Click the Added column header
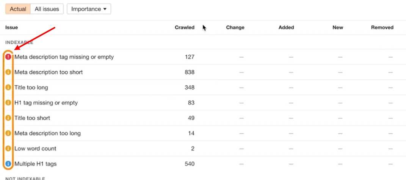This screenshot has width=406, height=180. [286, 27]
